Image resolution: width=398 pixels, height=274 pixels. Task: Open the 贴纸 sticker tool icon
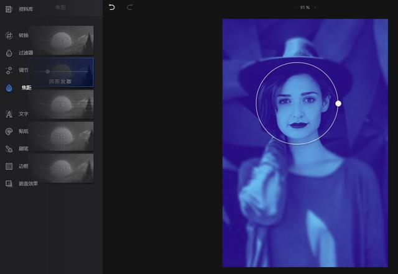(9, 132)
